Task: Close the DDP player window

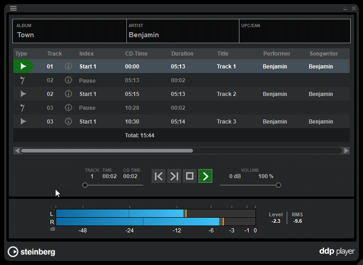Action: tap(354, 8)
